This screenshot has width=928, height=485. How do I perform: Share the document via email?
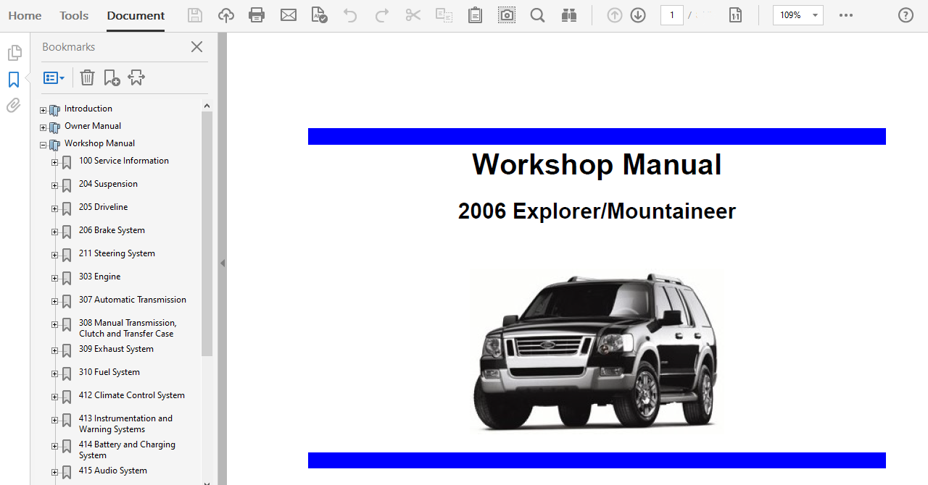[289, 14]
